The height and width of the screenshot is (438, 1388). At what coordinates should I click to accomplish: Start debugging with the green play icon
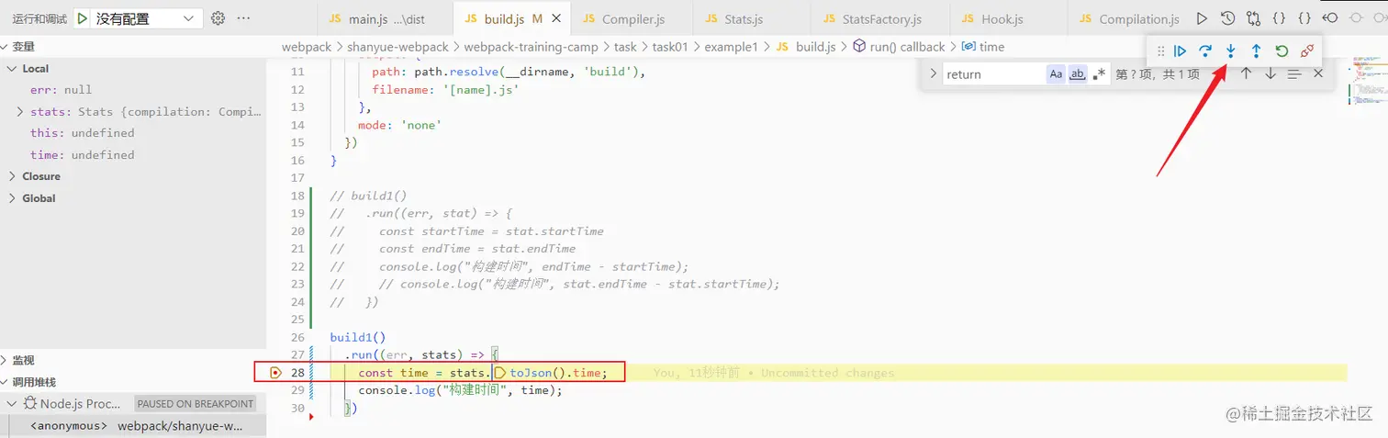(83, 18)
